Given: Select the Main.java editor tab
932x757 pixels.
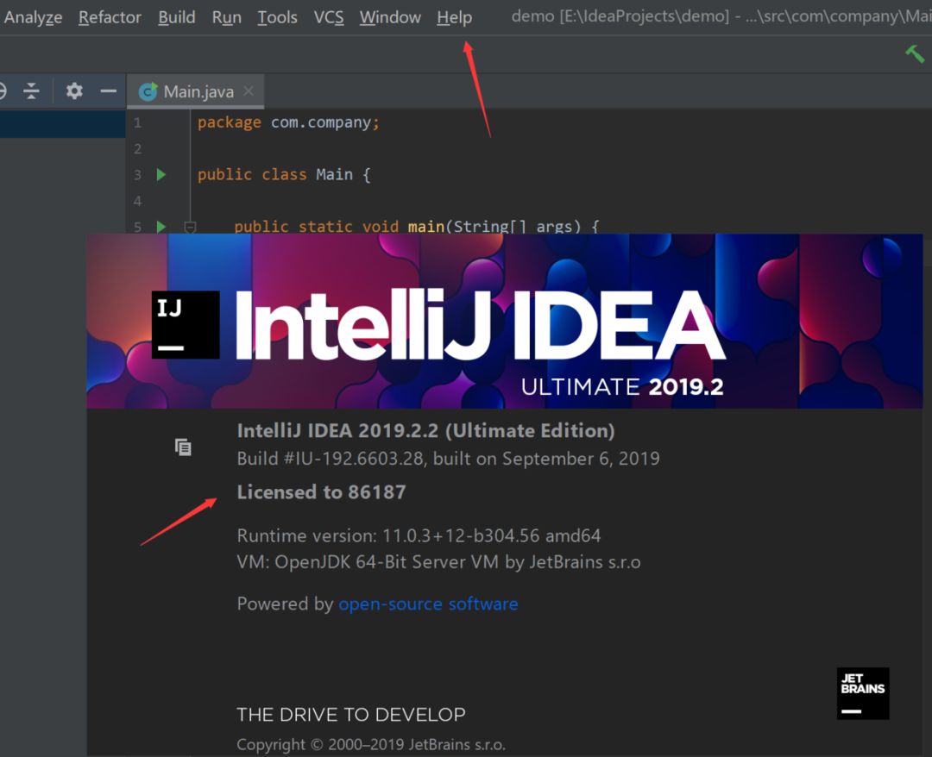Looking at the screenshot, I should pyautogui.click(x=196, y=91).
